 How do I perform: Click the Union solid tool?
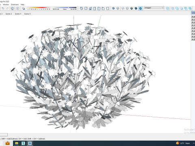[x=177, y=9]
